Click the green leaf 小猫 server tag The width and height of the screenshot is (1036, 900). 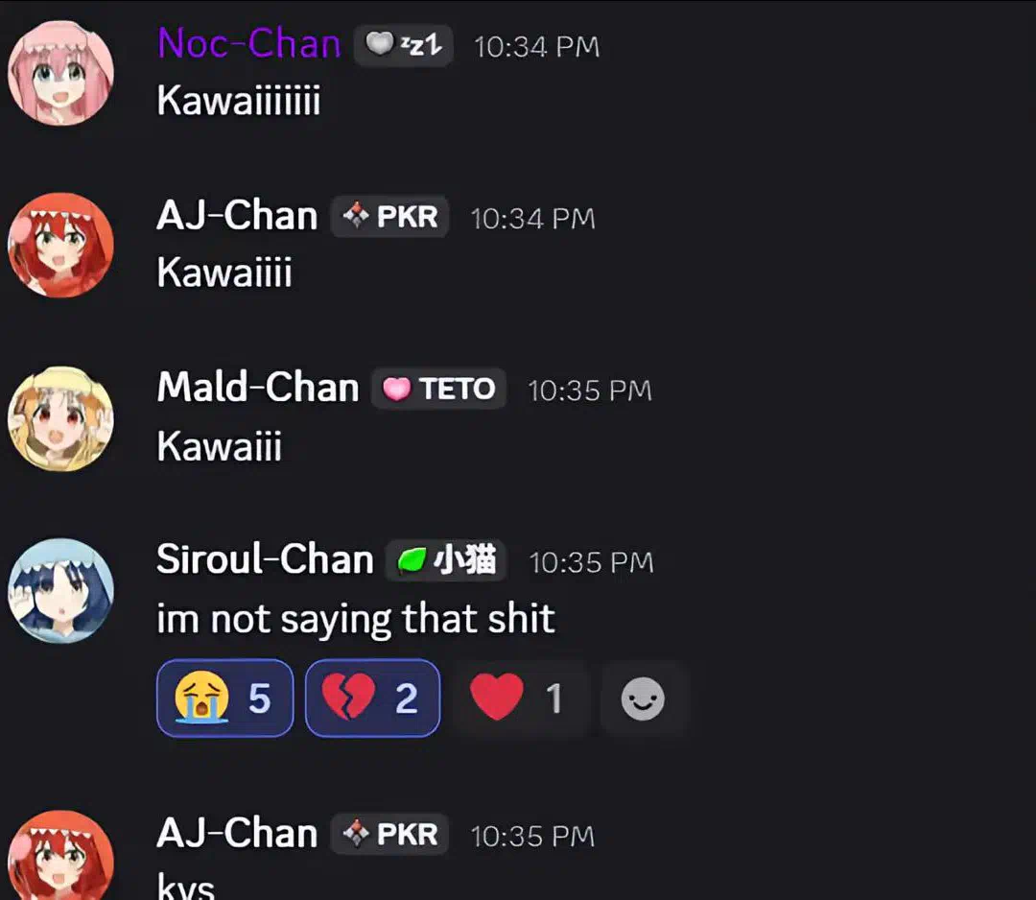click(446, 560)
